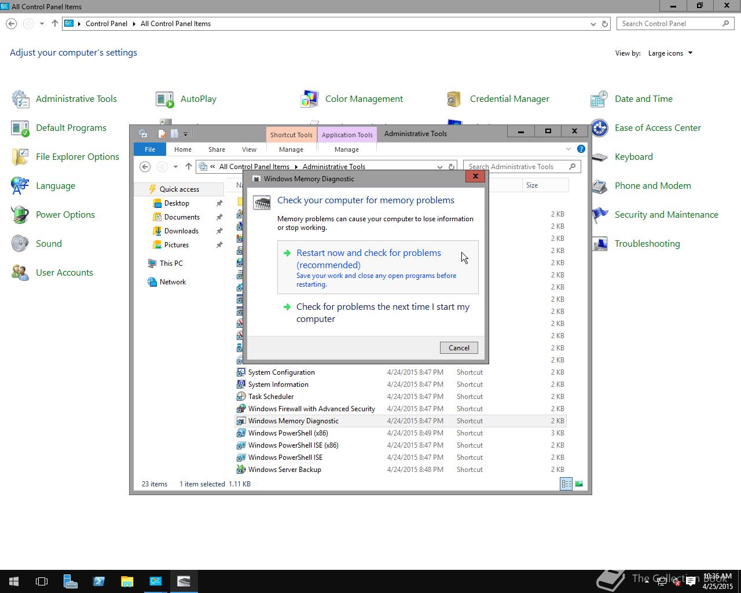The height and width of the screenshot is (593, 741).
Task: Select System Configuration shortcut
Action: (x=401, y=372)
